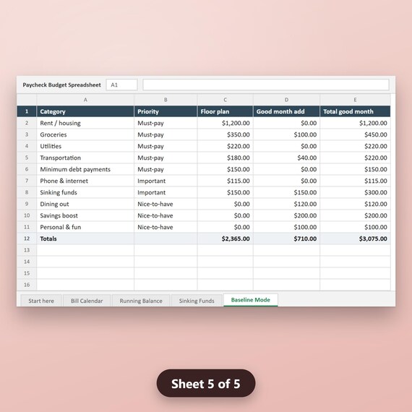Image resolution: width=412 pixels, height=412 pixels.
Task: Select column E header
Action: point(355,100)
